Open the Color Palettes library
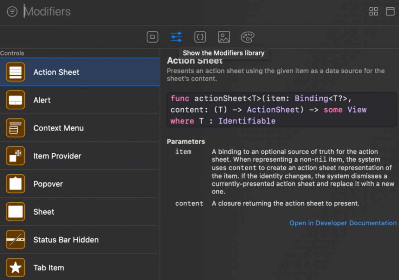Screen dimensions: 399x280 click(247, 37)
